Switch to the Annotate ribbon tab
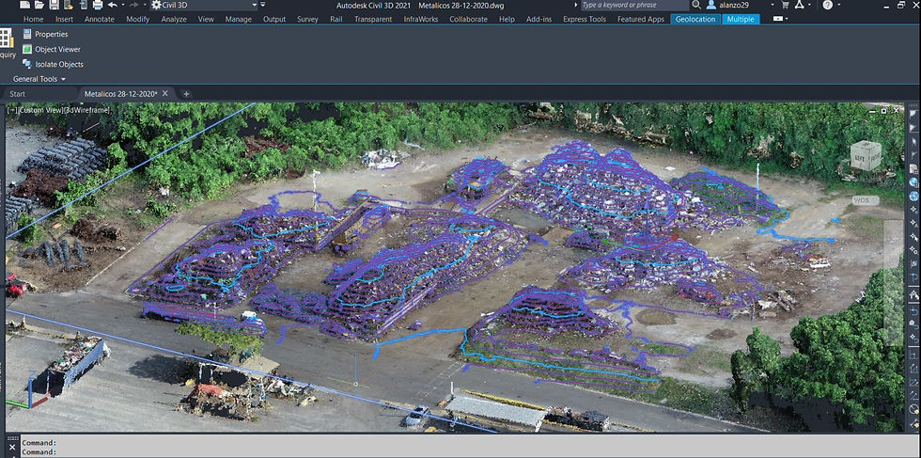The image size is (921, 458). pyautogui.click(x=100, y=19)
